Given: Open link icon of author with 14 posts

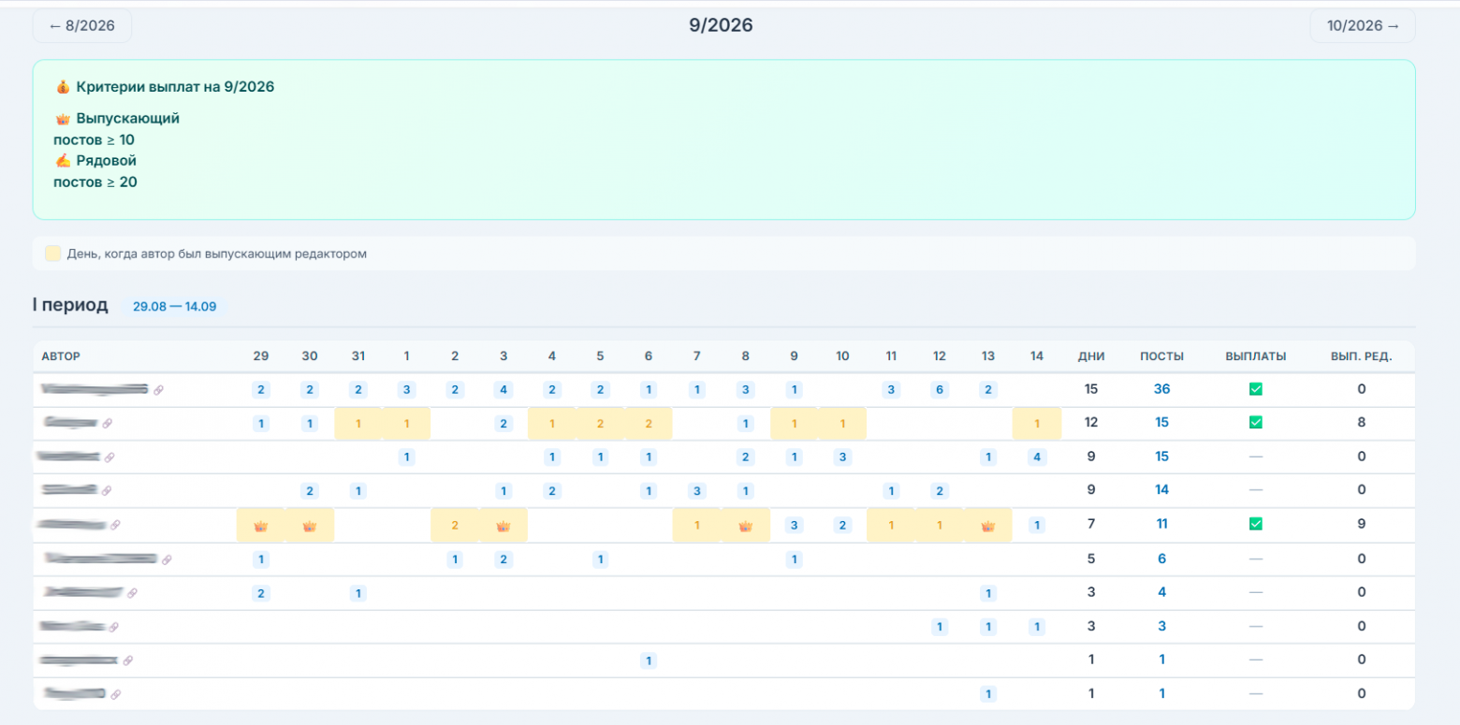Looking at the screenshot, I should point(107,490).
